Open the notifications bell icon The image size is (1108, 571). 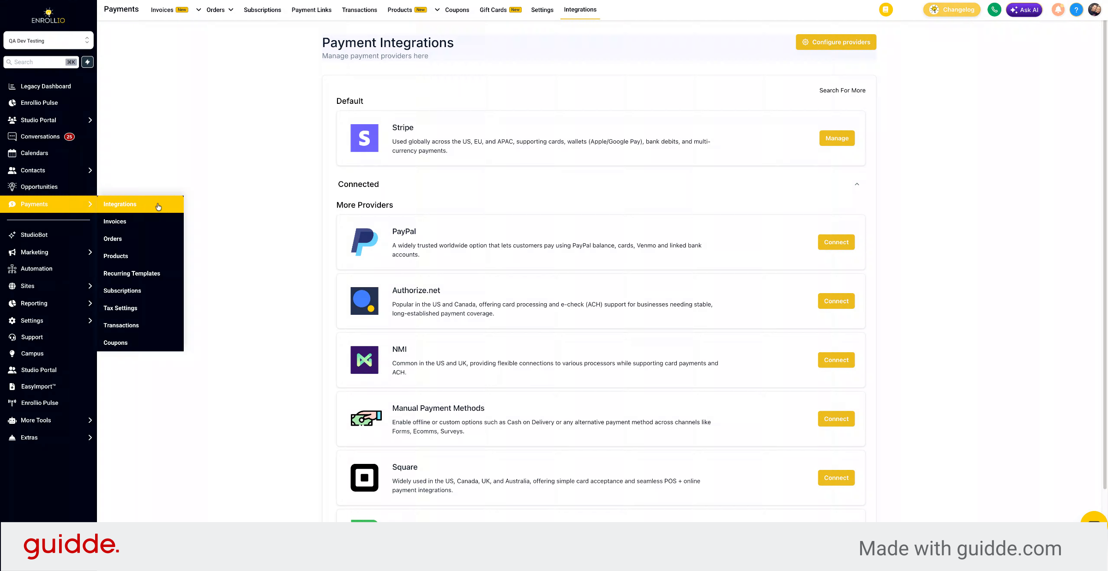click(1058, 10)
